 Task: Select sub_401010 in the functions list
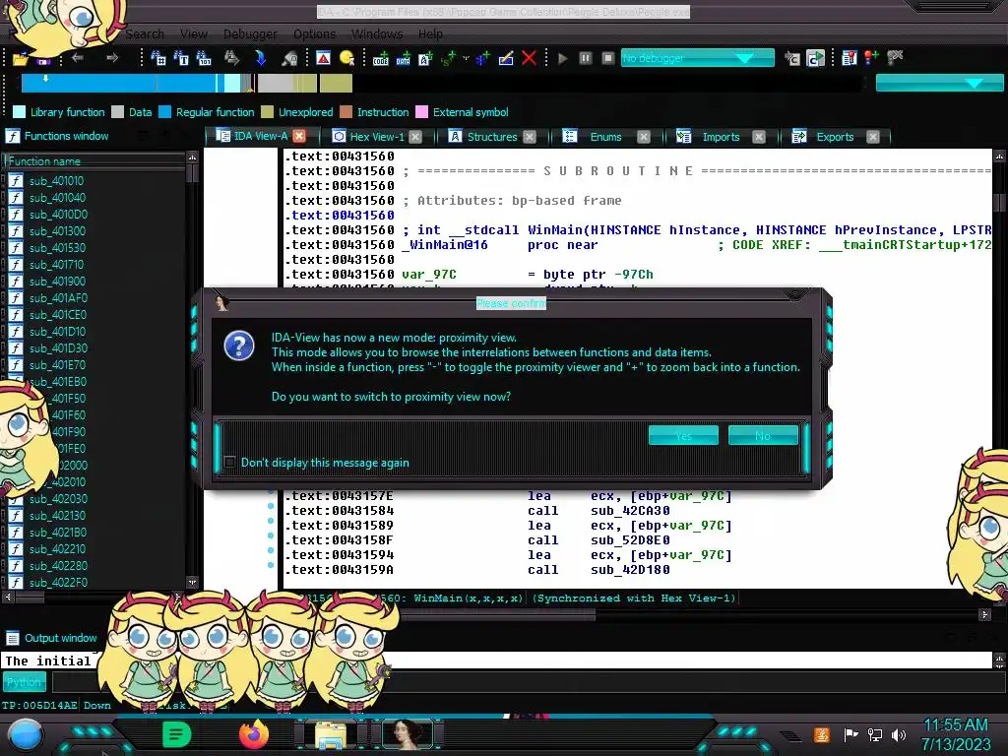[56, 181]
